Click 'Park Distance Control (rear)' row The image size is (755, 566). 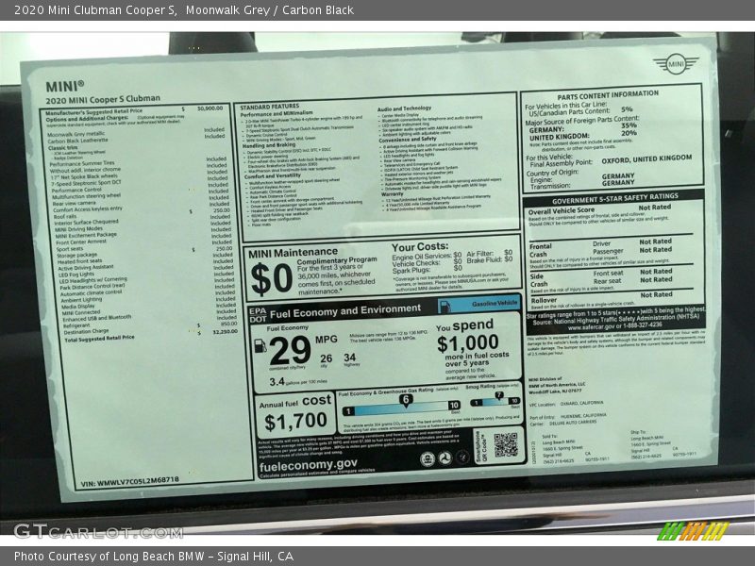coord(92,287)
